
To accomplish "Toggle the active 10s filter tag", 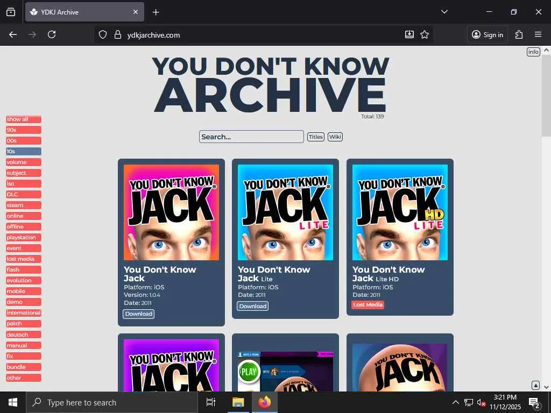I will (24, 151).
